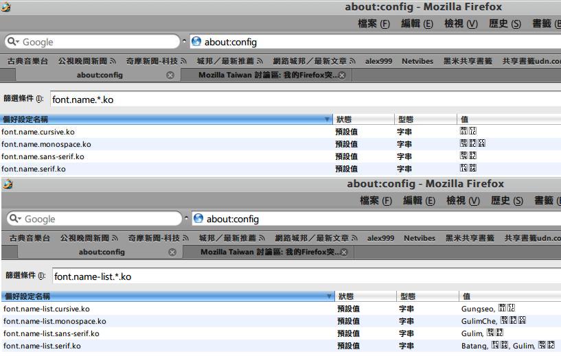Open 歷史 (S) menu in lower window
Image resolution: width=561 pixels, height=356 pixels.
(507, 200)
